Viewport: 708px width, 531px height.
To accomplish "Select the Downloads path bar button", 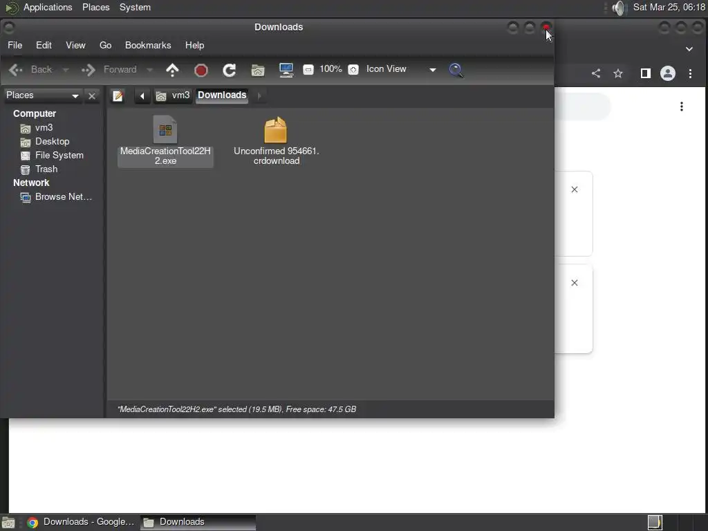I will [222, 95].
